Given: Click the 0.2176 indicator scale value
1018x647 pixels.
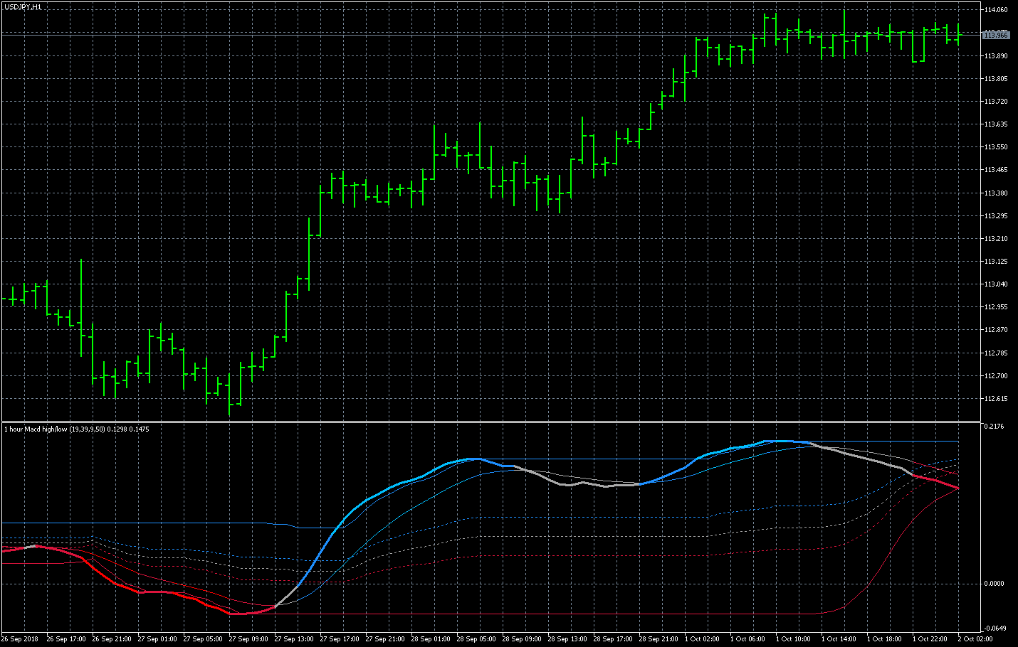Looking at the screenshot, I should click(993, 427).
